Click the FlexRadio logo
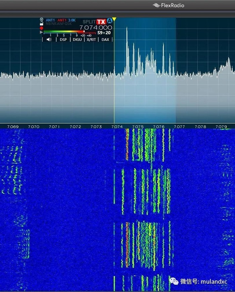This screenshot has width=235, height=292. [x=169, y=5]
